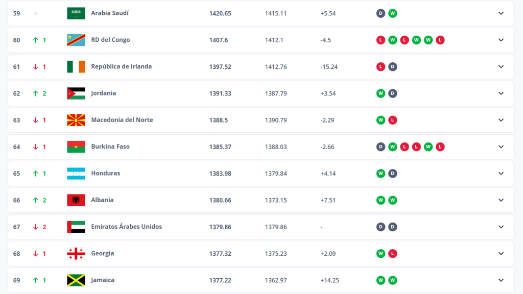Click the RD del Congo flag
523x294 pixels.
tap(76, 40)
